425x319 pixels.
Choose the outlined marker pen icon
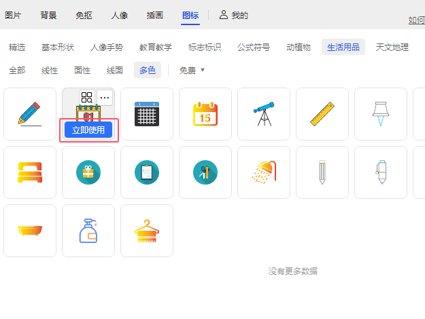pos(381,172)
